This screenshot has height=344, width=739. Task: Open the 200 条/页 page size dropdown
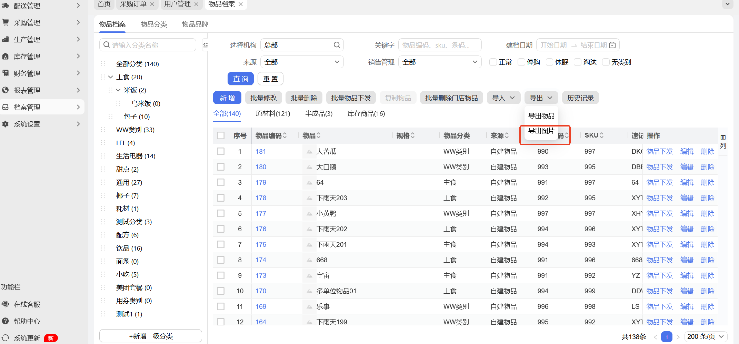point(706,336)
